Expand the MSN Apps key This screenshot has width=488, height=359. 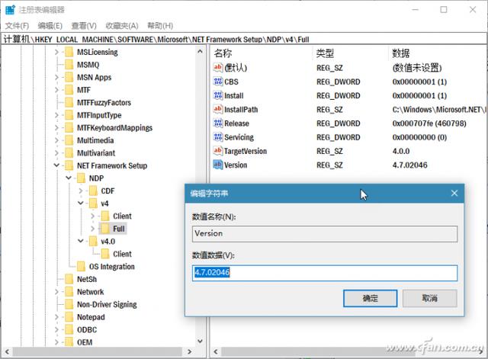coord(56,78)
